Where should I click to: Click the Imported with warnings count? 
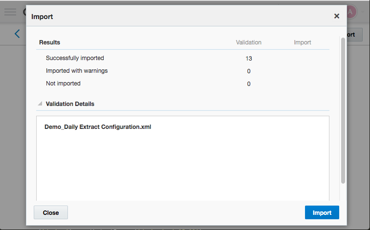click(249, 71)
